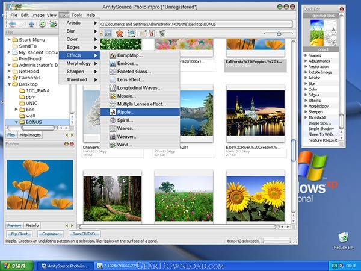361x271 pixels.
Task: Click the icon left of the recycle bin icon
Action: (152, 34)
